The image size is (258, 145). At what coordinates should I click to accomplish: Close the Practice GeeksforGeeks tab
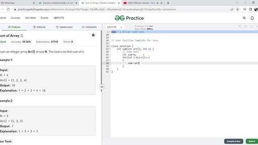[x=76, y=3]
